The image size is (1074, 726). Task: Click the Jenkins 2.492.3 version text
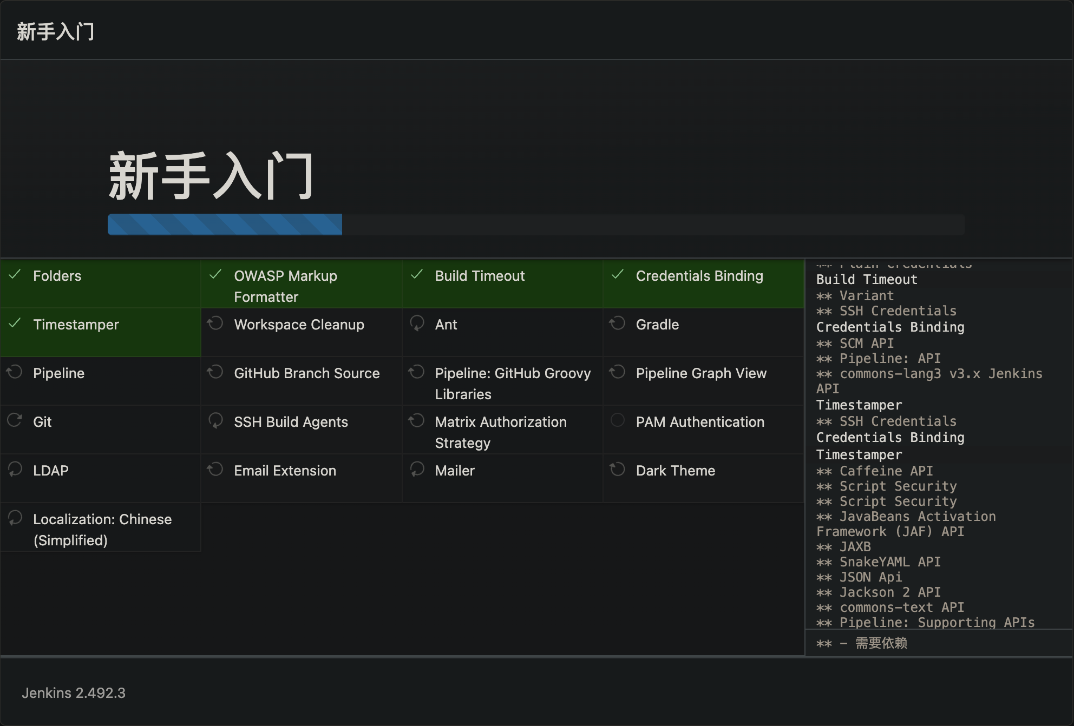point(74,693)
